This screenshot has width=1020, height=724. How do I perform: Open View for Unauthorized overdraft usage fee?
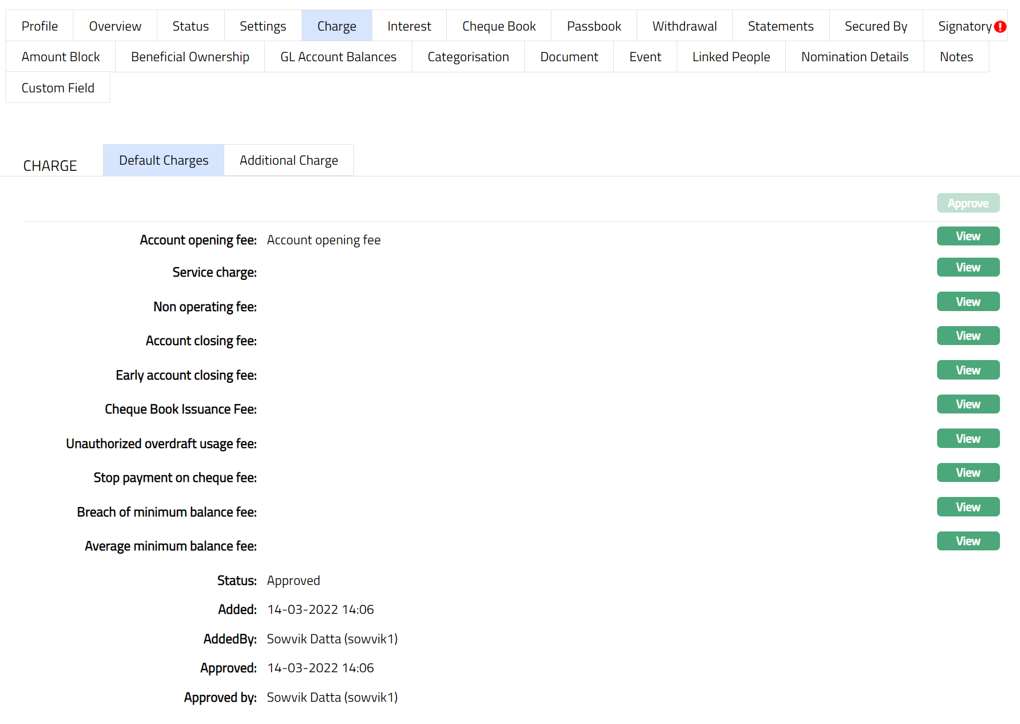coord(968,439)
